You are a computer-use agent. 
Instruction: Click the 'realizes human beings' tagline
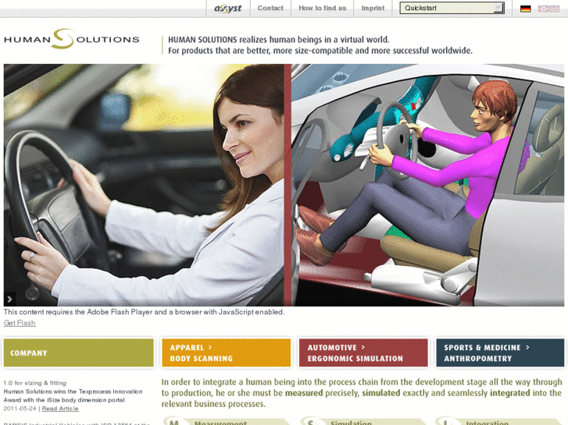tap(320, 45)
